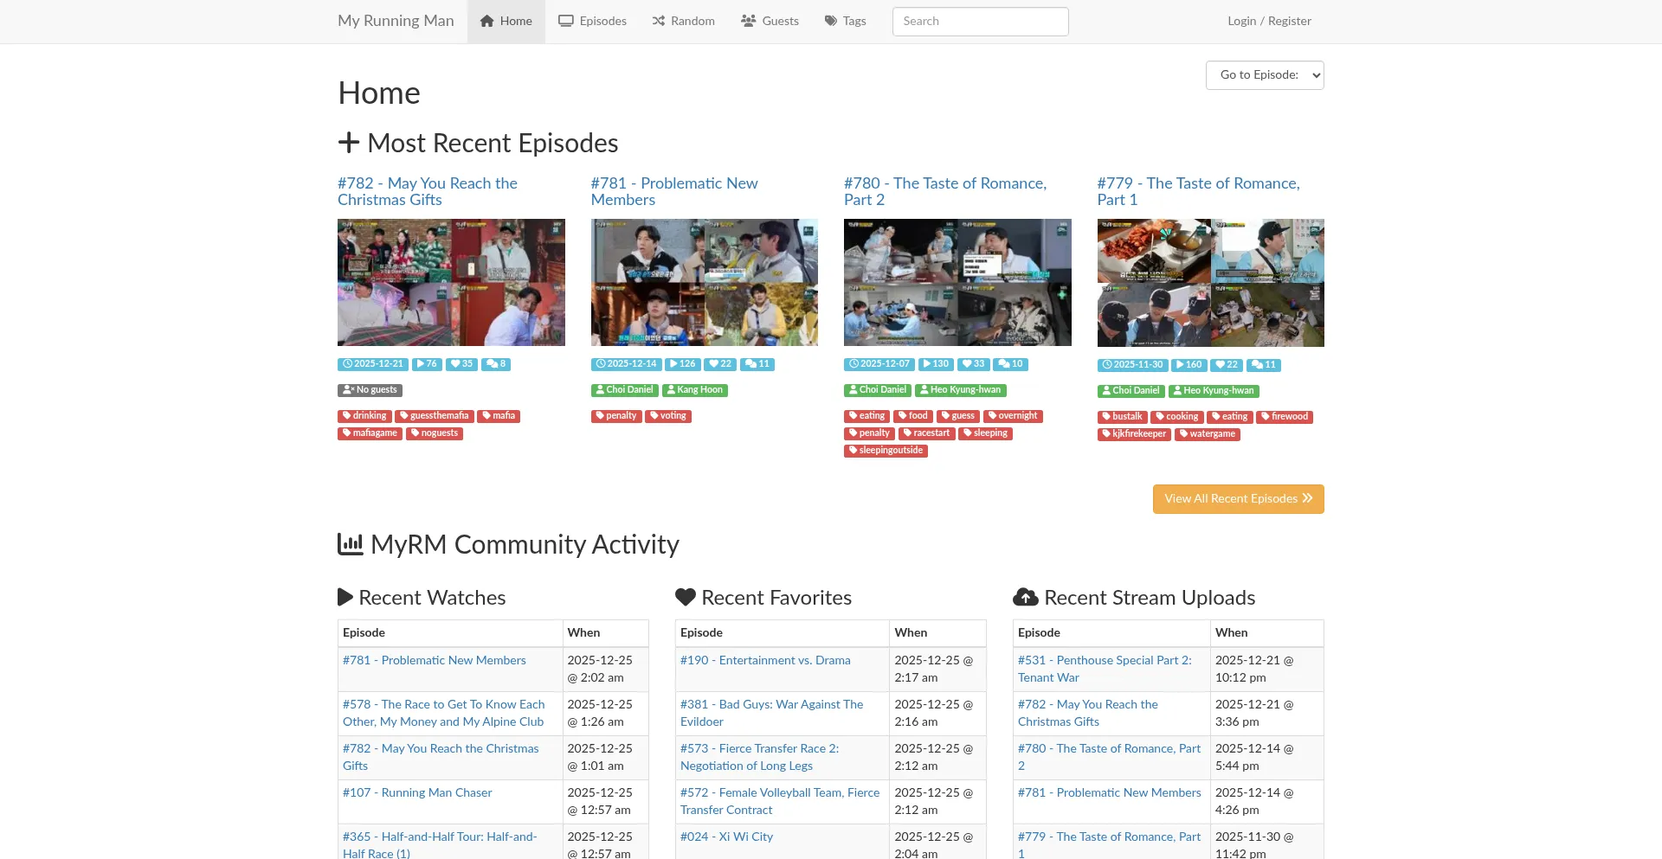Click the Choi Daniel guest badge on #780
The image size is (1662, 859).
pyautogui.click(x=877, y=390)
